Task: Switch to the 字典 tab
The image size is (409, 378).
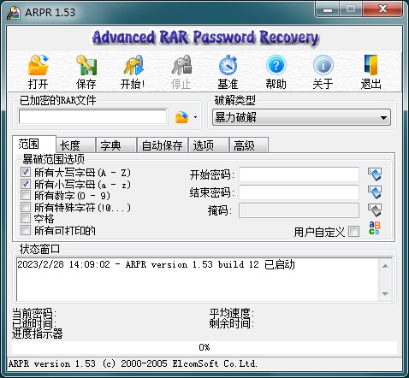Action: coord(116,145)
